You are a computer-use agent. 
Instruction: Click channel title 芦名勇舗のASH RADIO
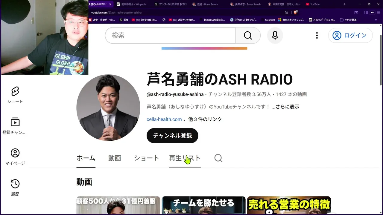(x=220, y=79)
